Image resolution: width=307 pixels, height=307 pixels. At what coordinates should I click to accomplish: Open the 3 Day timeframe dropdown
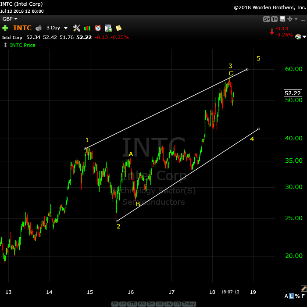[x=57, y=28]
